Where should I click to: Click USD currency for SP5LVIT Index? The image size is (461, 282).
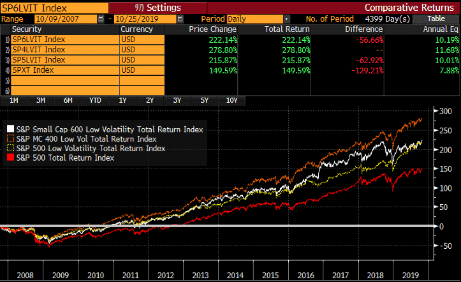click(142, 60)
